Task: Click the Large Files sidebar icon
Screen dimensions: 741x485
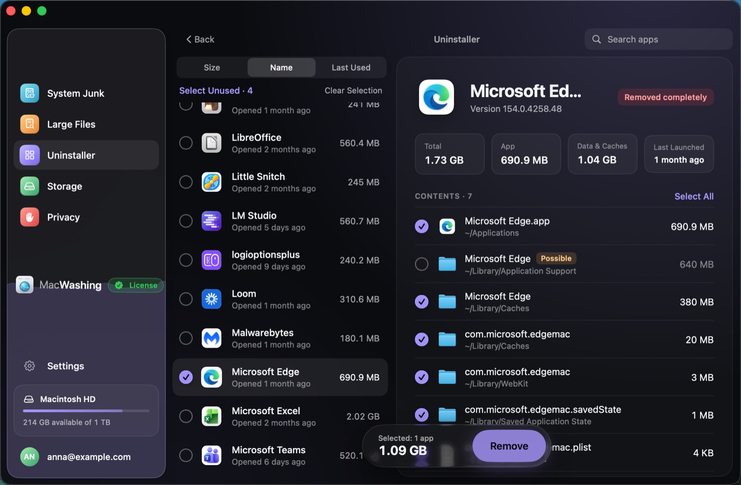Action: [x=30, y=124]
